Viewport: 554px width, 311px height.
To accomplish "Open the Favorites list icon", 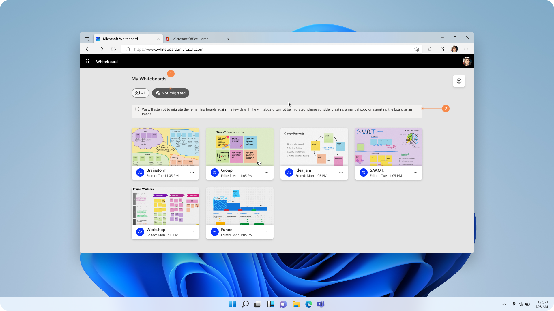I will [430, 49].
